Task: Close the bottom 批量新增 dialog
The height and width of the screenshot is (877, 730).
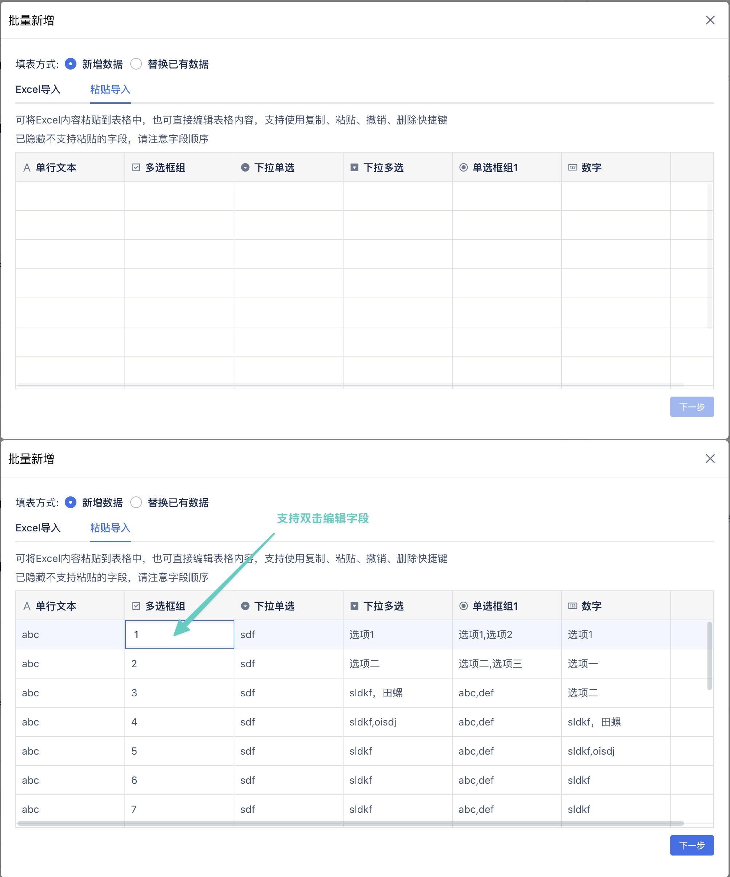Action: coord(710,459)
